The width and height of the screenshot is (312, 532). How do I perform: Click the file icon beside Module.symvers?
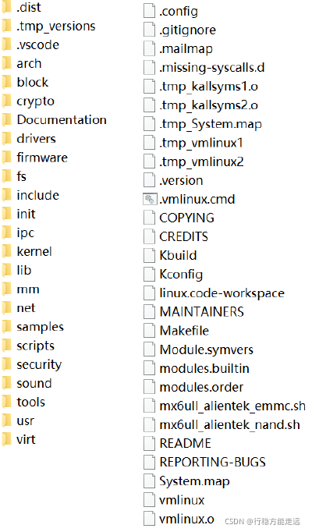click(x=149, y=349)
